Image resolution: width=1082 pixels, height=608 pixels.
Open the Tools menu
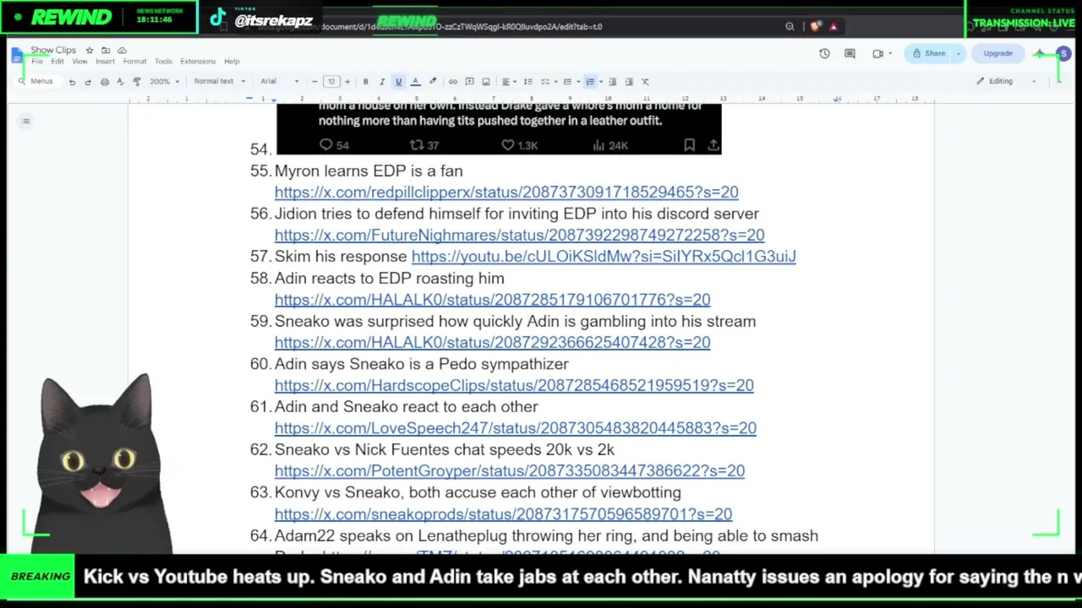click(x=163, y=62)
